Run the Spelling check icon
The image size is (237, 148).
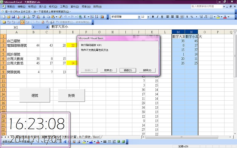(x=34, y=17)
